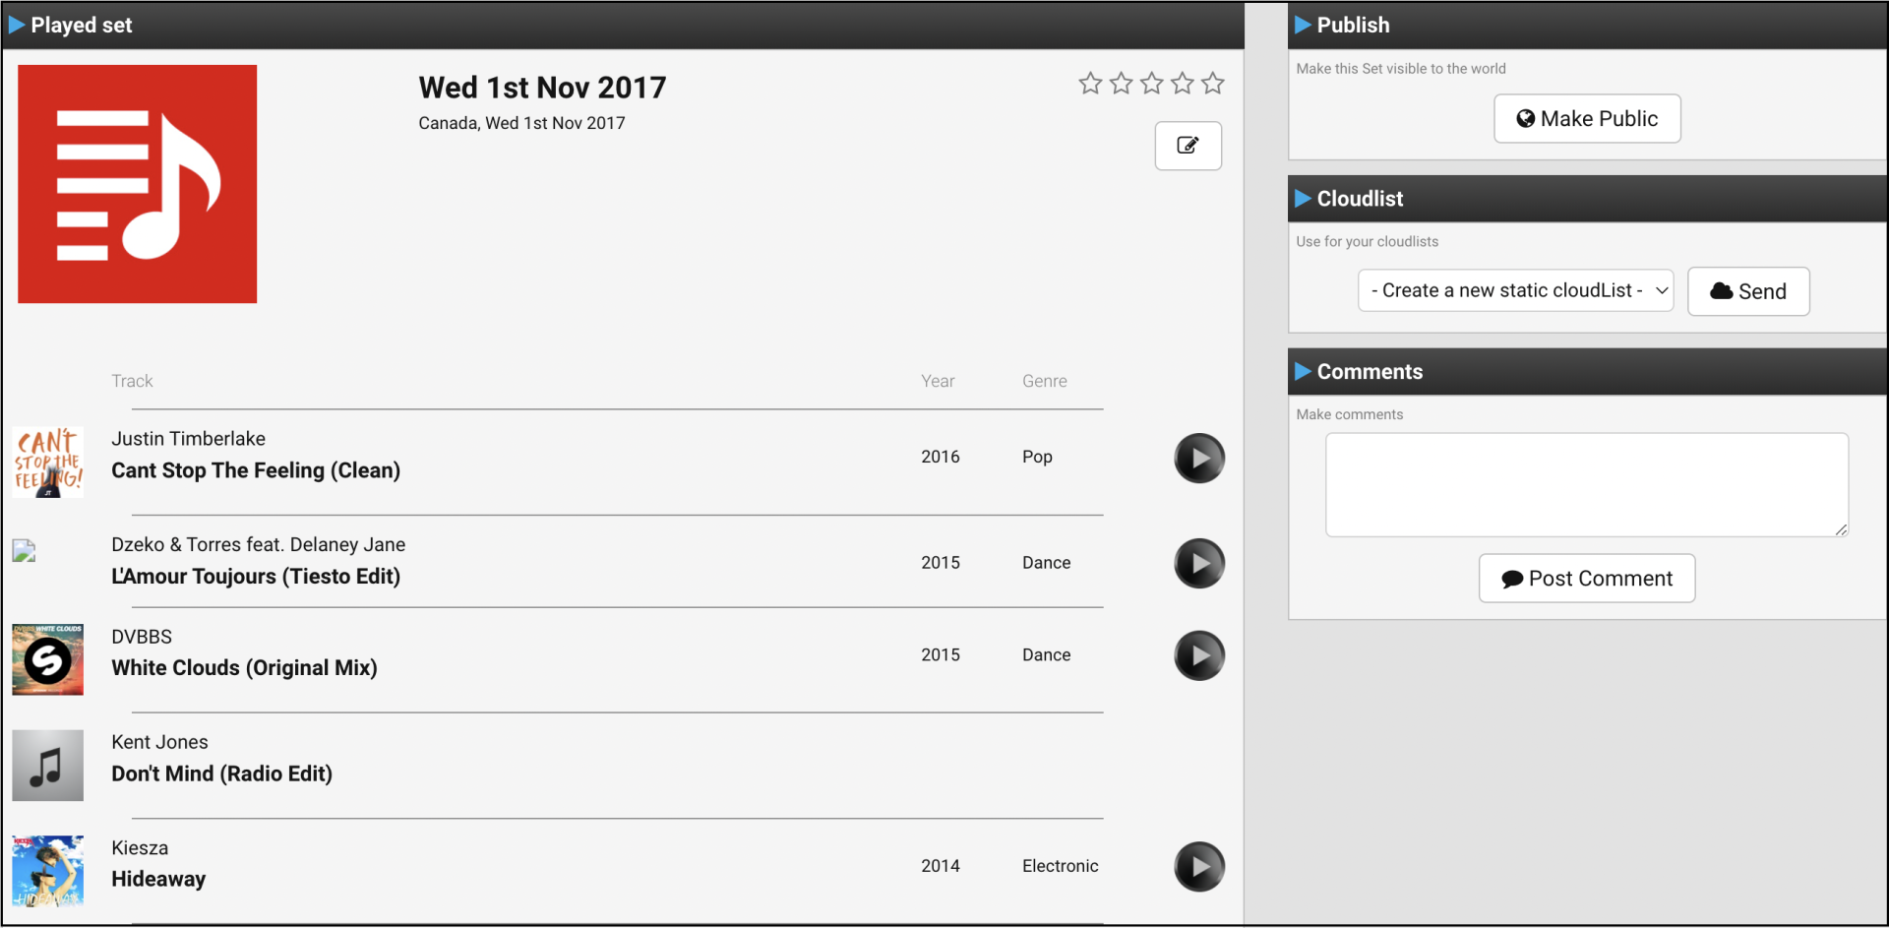
Task: Play Cant Stop The Feeling track
Action: pyautogui.click(x=1198, y=459)
